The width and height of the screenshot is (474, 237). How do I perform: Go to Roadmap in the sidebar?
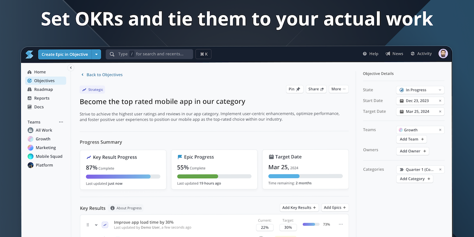[x=43, y=89]
